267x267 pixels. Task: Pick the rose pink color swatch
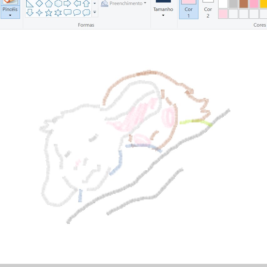pos(254,4)
